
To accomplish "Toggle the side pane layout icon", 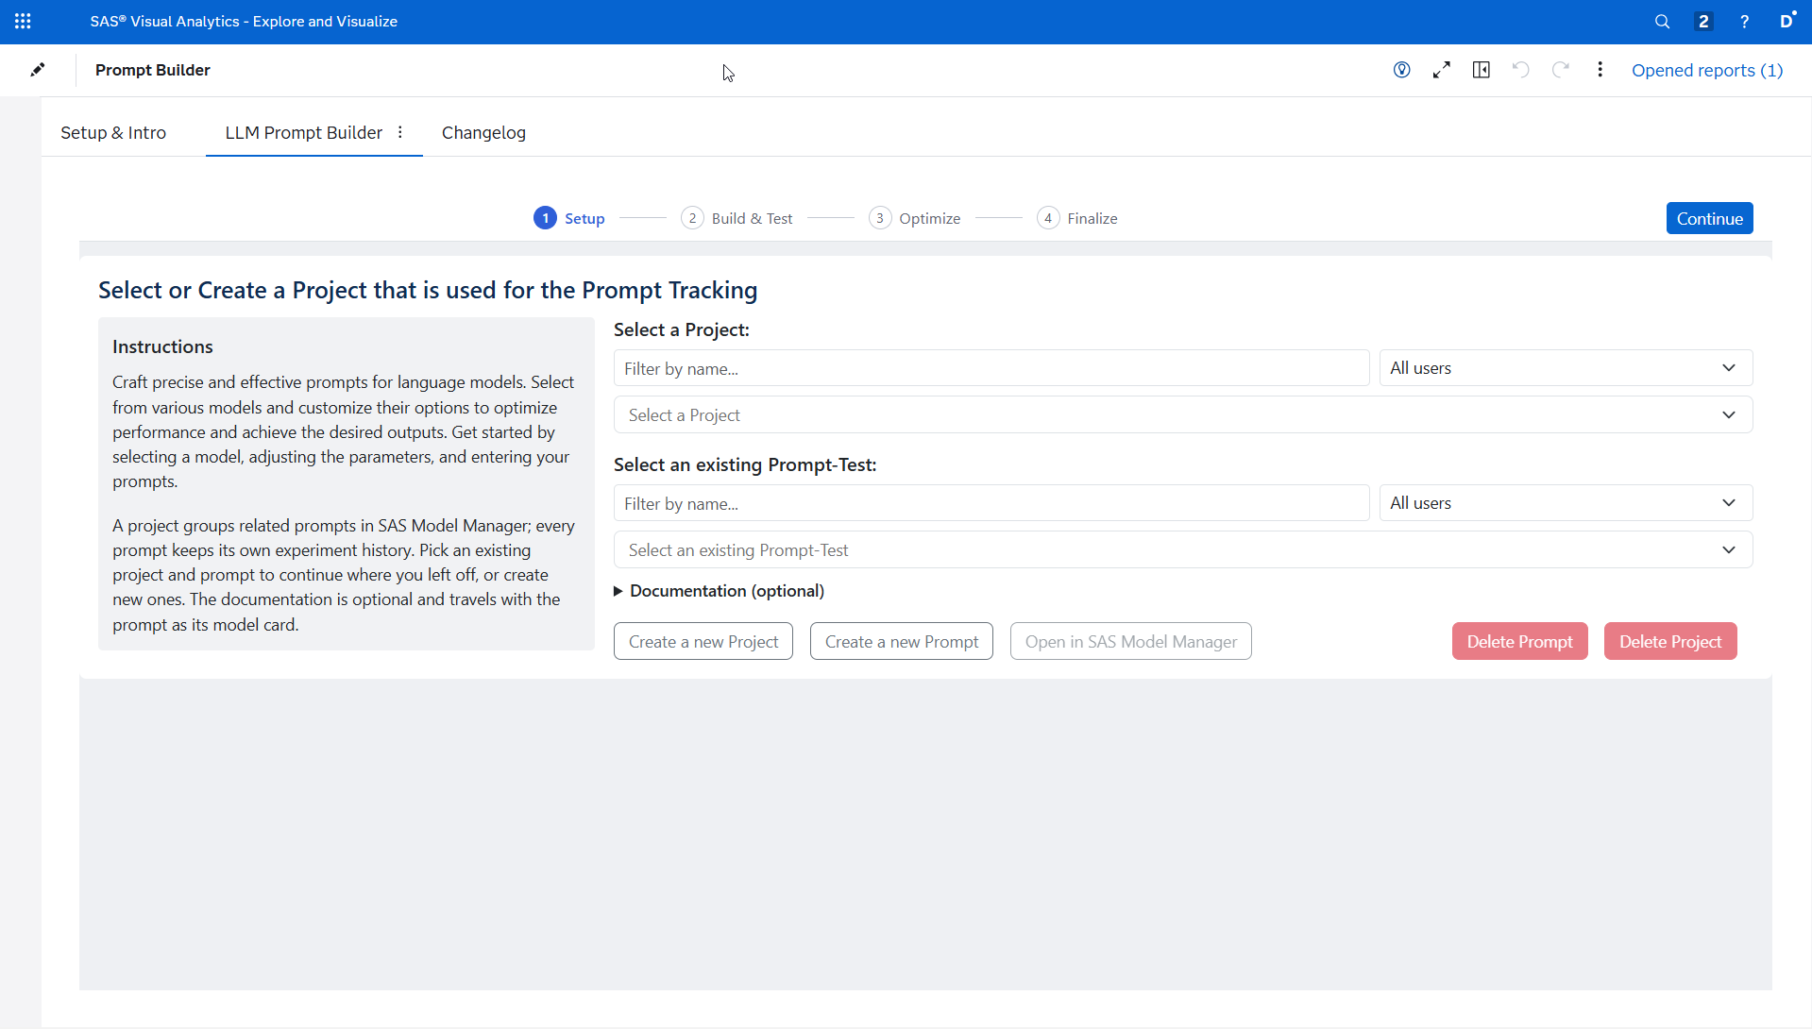I will click(x=1482, y=70).
